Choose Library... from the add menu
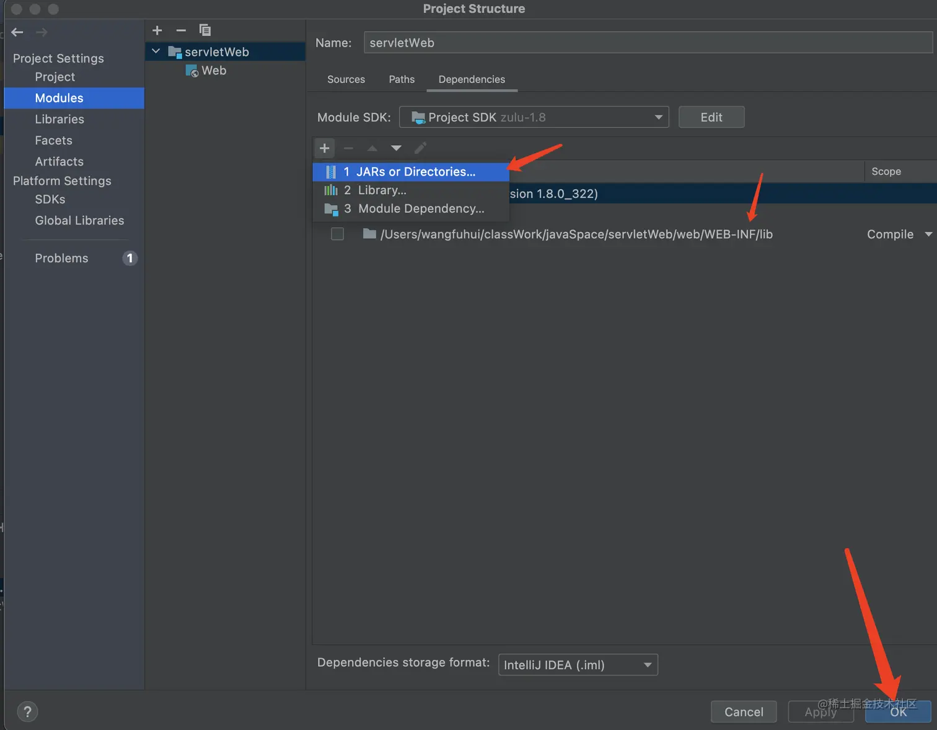This screenshot has width=937, height=730. click(411, 190)
